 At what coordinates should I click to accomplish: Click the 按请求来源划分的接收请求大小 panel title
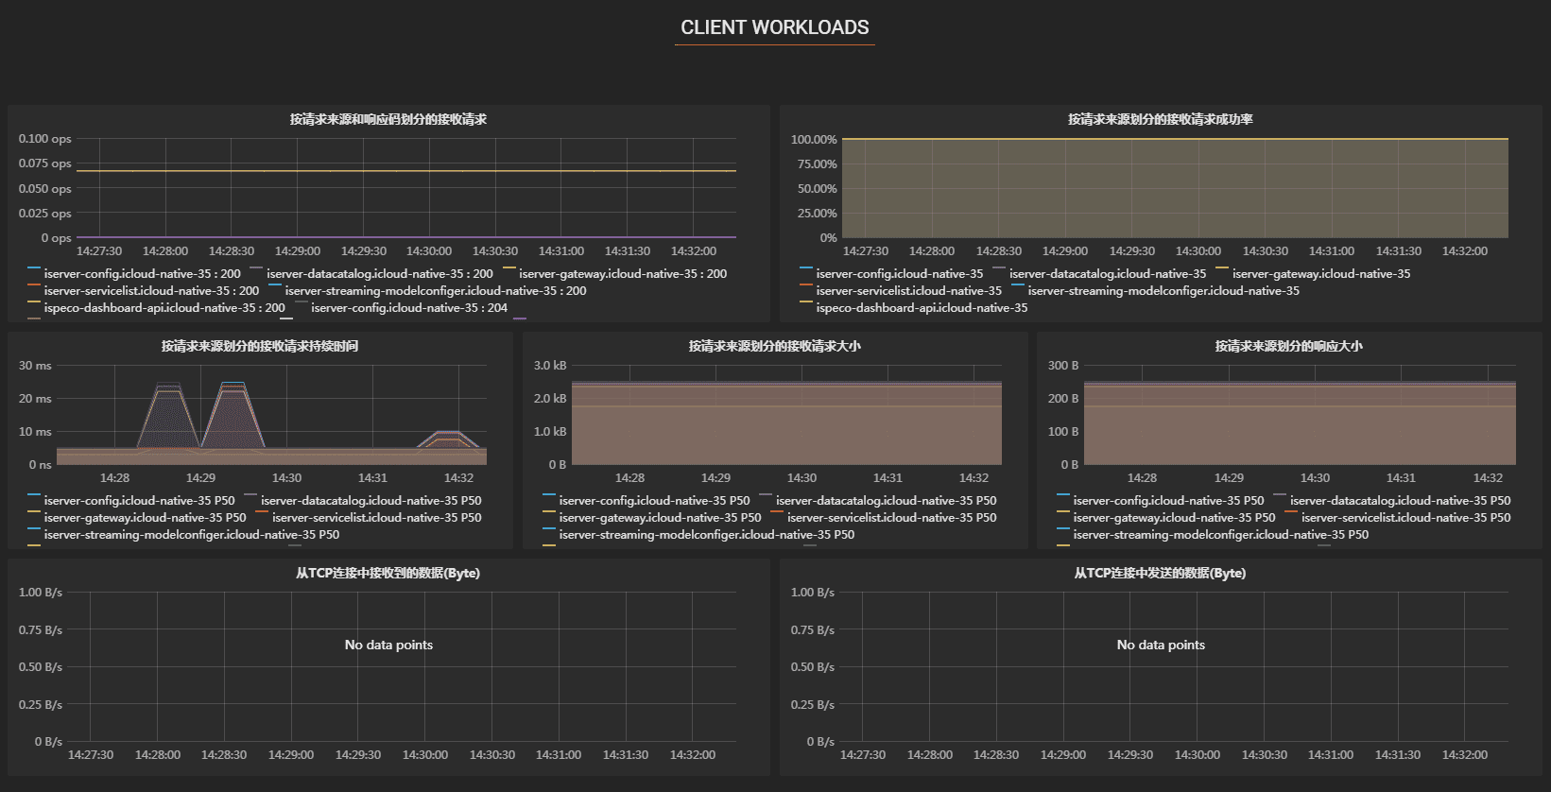point(774,346)
